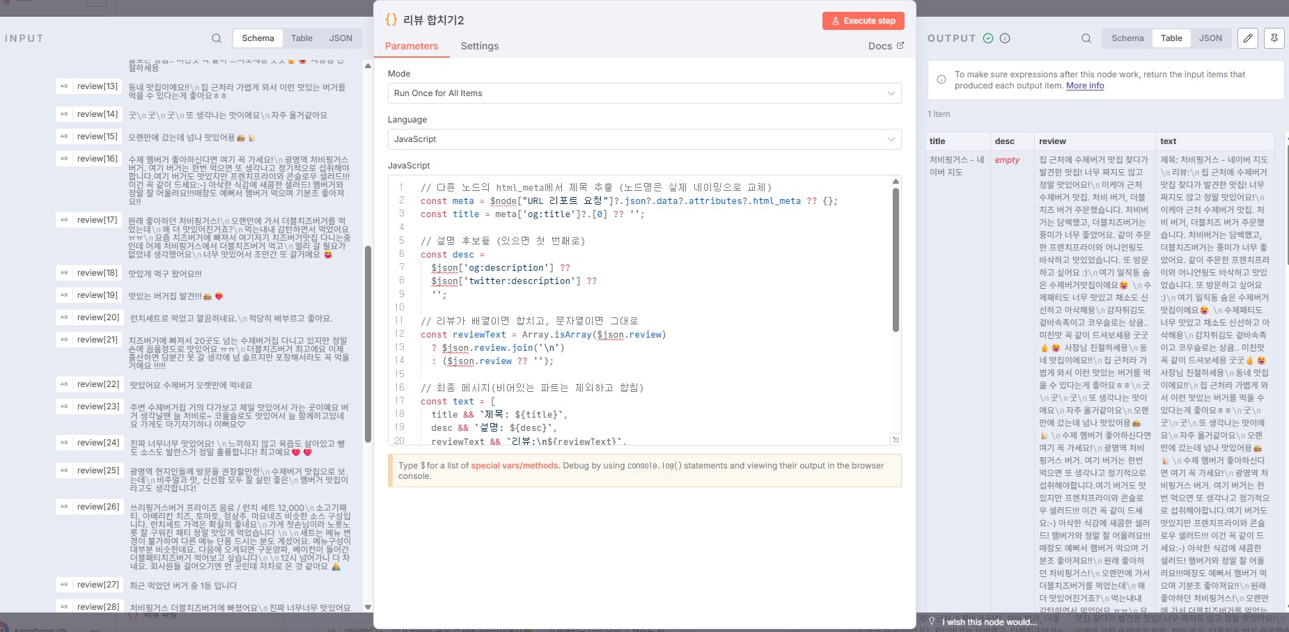
Task: Switch input view to JSON tab
Action: (x=341, y=38)
